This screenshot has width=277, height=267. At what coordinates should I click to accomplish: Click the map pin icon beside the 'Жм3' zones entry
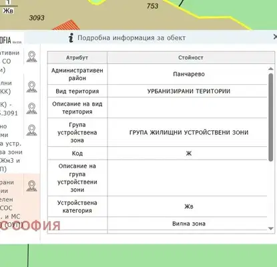click(32, 130)
